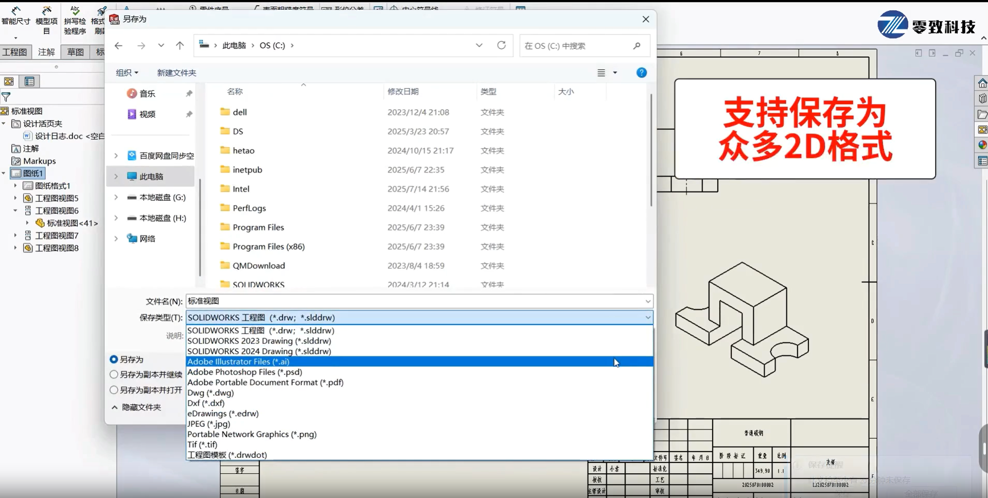Refresh the folder listing
Image resolution: width=988 pixels, height=498 pixels.
pos(501,45)
